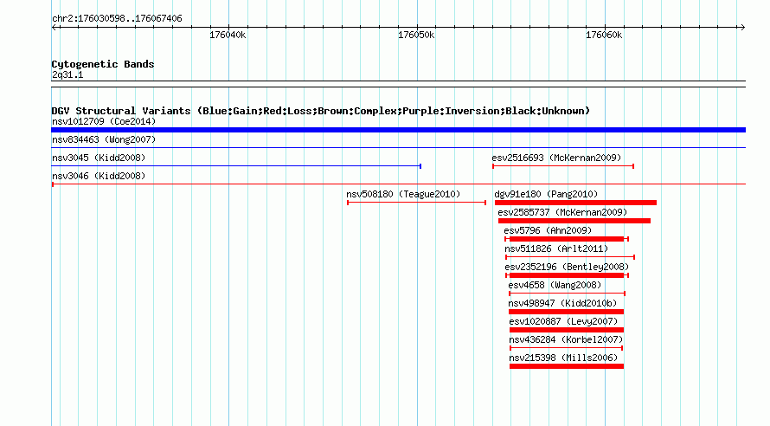
Task: Open the esv5796 (Ahn2009) label
Action: pyautogui.click(x=548, y=230)
